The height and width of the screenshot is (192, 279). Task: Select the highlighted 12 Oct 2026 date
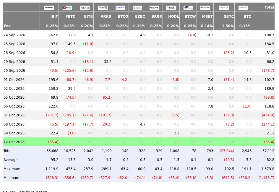(x=14, y=142)
